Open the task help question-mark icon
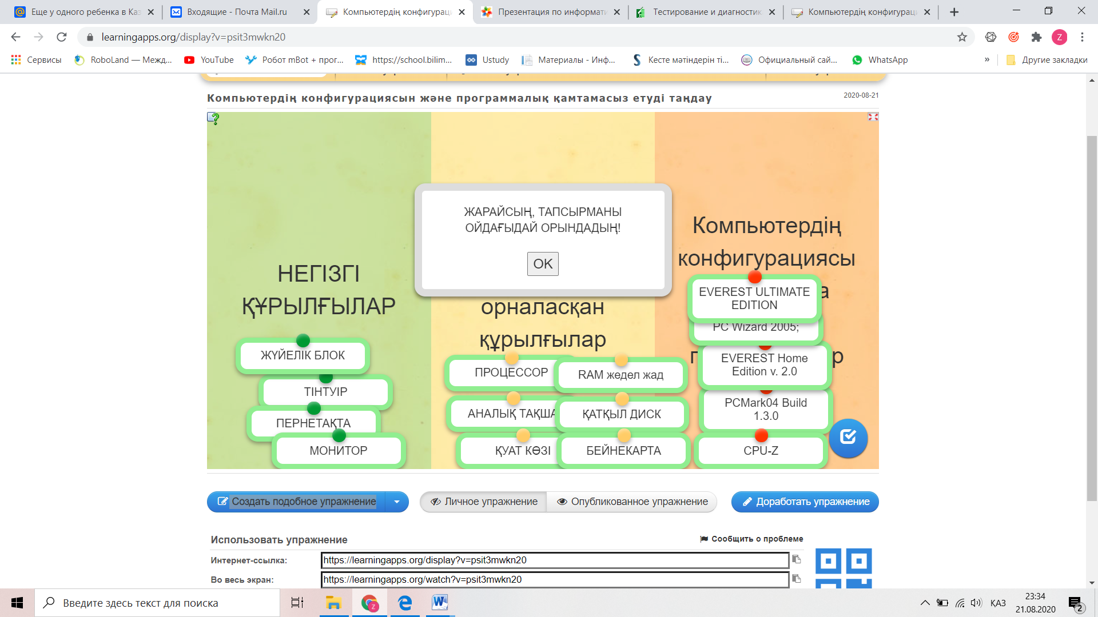Viewport: 1098px width, 617px height. (x=213, y=118)
